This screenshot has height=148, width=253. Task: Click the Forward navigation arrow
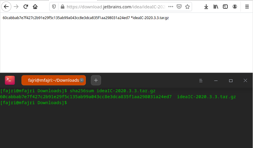pyautogui.click(x=16, y=7)
